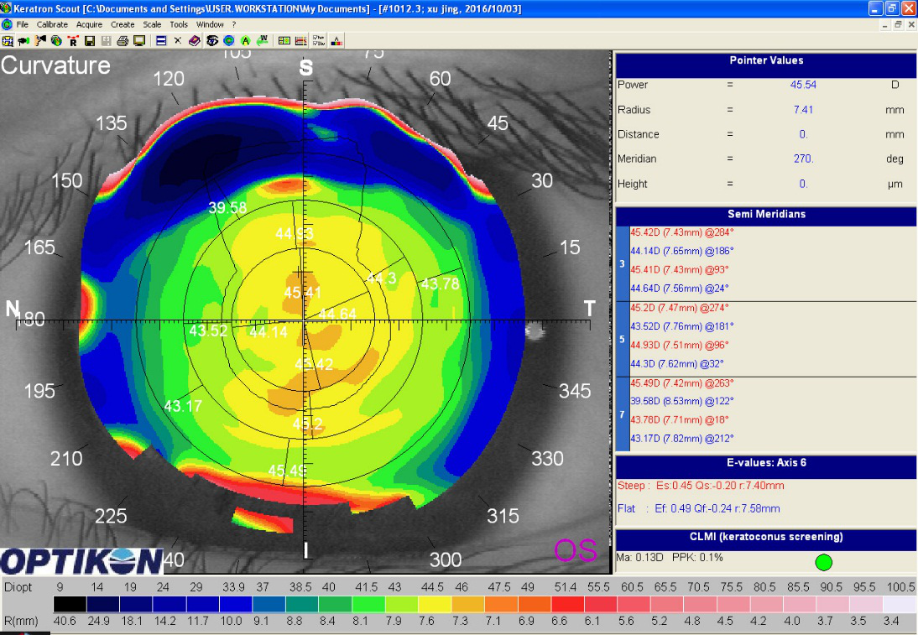Select row 43.17D (7.82mm) @212°
This screenshot has height=635, width=918.
pos(681,439)
